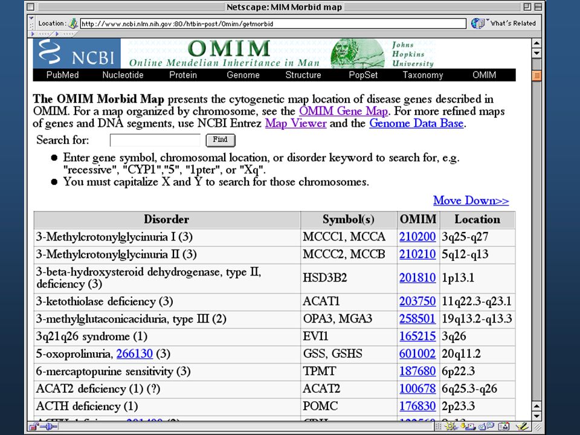Open Protein in the NCBI navigation bar
580x435 pixels.
tap(183, 75)
